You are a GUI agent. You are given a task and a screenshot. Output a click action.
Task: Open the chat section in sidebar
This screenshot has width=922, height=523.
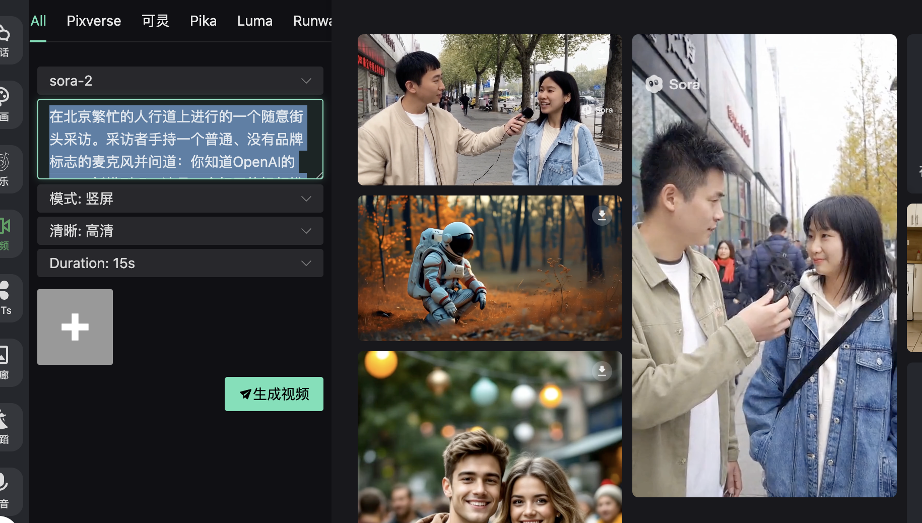pyautogui.click(x=6, y=40)
